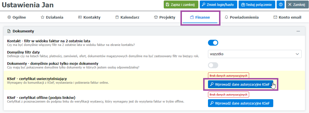Select the Kalendarz tab

(127, 17)
